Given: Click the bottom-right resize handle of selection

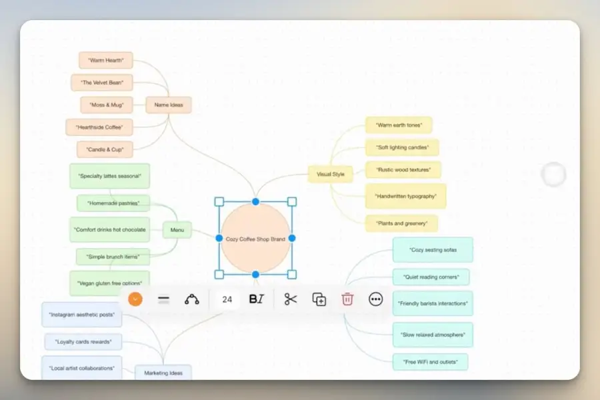Looking at the screenshot, I should coord(292,275).
